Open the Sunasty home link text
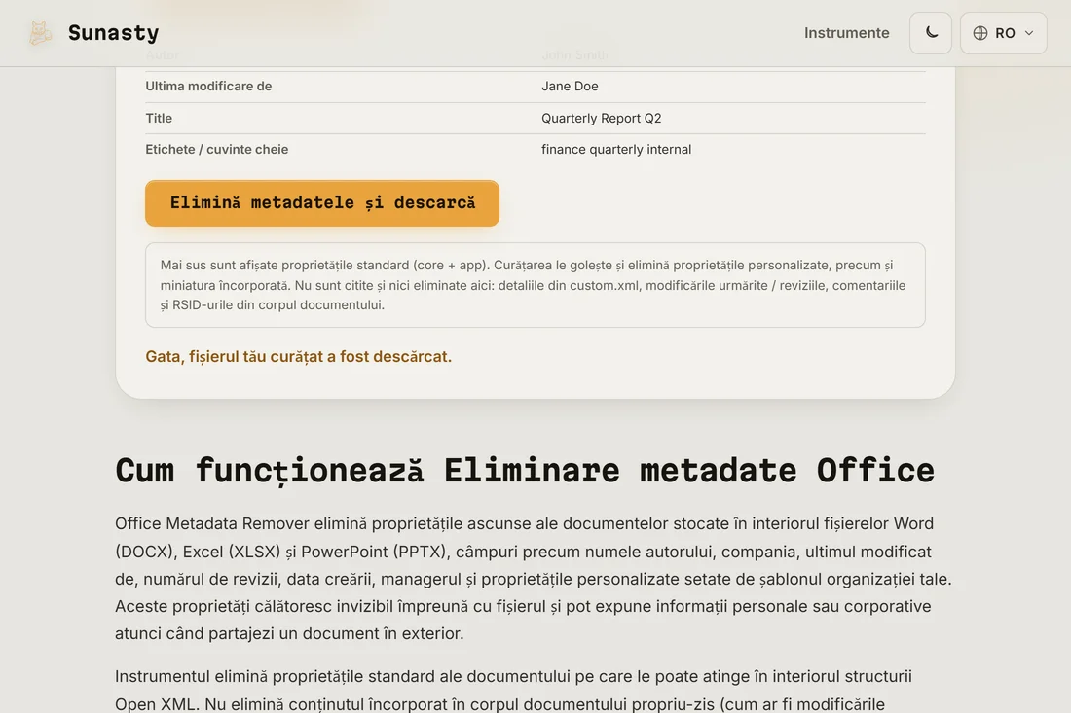This screenshot has height=713, width=1071. 113,33
